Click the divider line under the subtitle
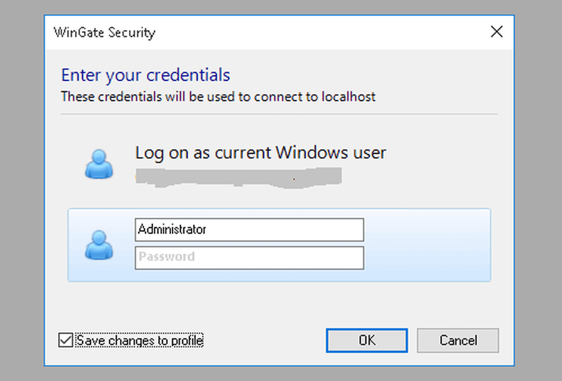The width and height of the screenshot is (562, 381). pos(279,114)
